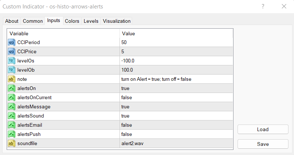Select the soundfile value alert2.wav

[x=132, y=143]
